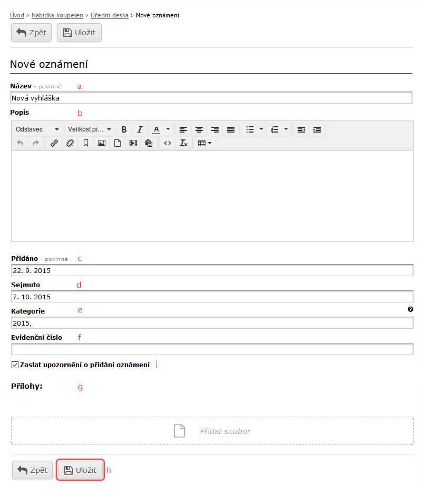Expand the table insert dropdown

tap(204, 143)
